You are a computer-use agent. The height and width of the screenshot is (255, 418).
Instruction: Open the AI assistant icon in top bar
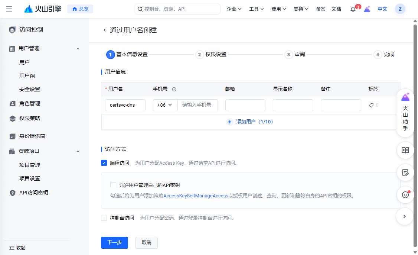pos(367,9)
